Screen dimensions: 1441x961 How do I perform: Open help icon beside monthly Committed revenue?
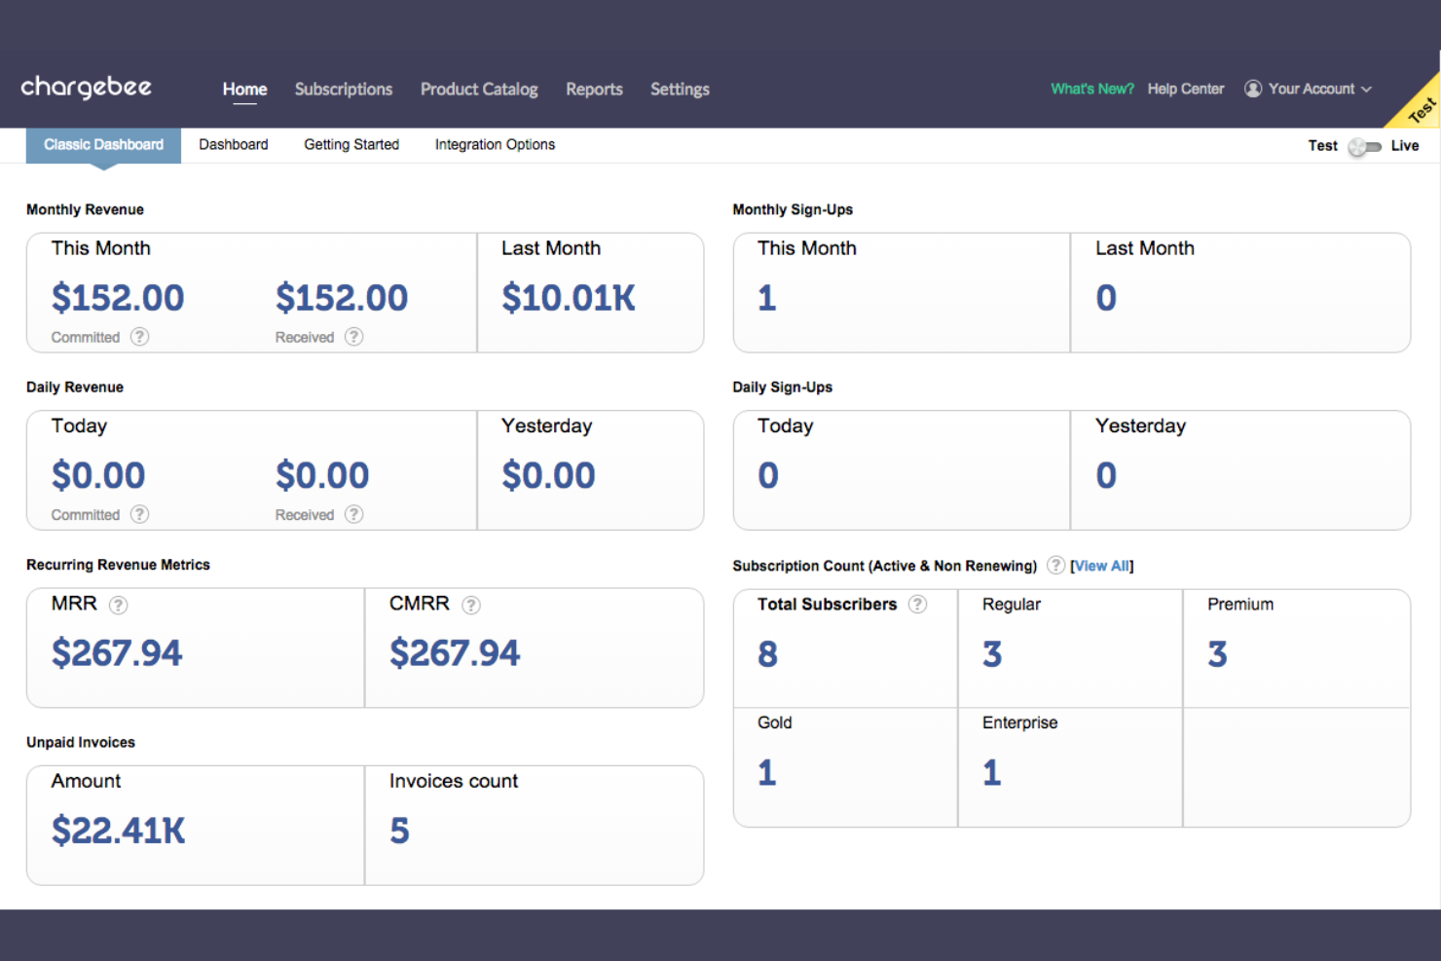pos(140,337)
